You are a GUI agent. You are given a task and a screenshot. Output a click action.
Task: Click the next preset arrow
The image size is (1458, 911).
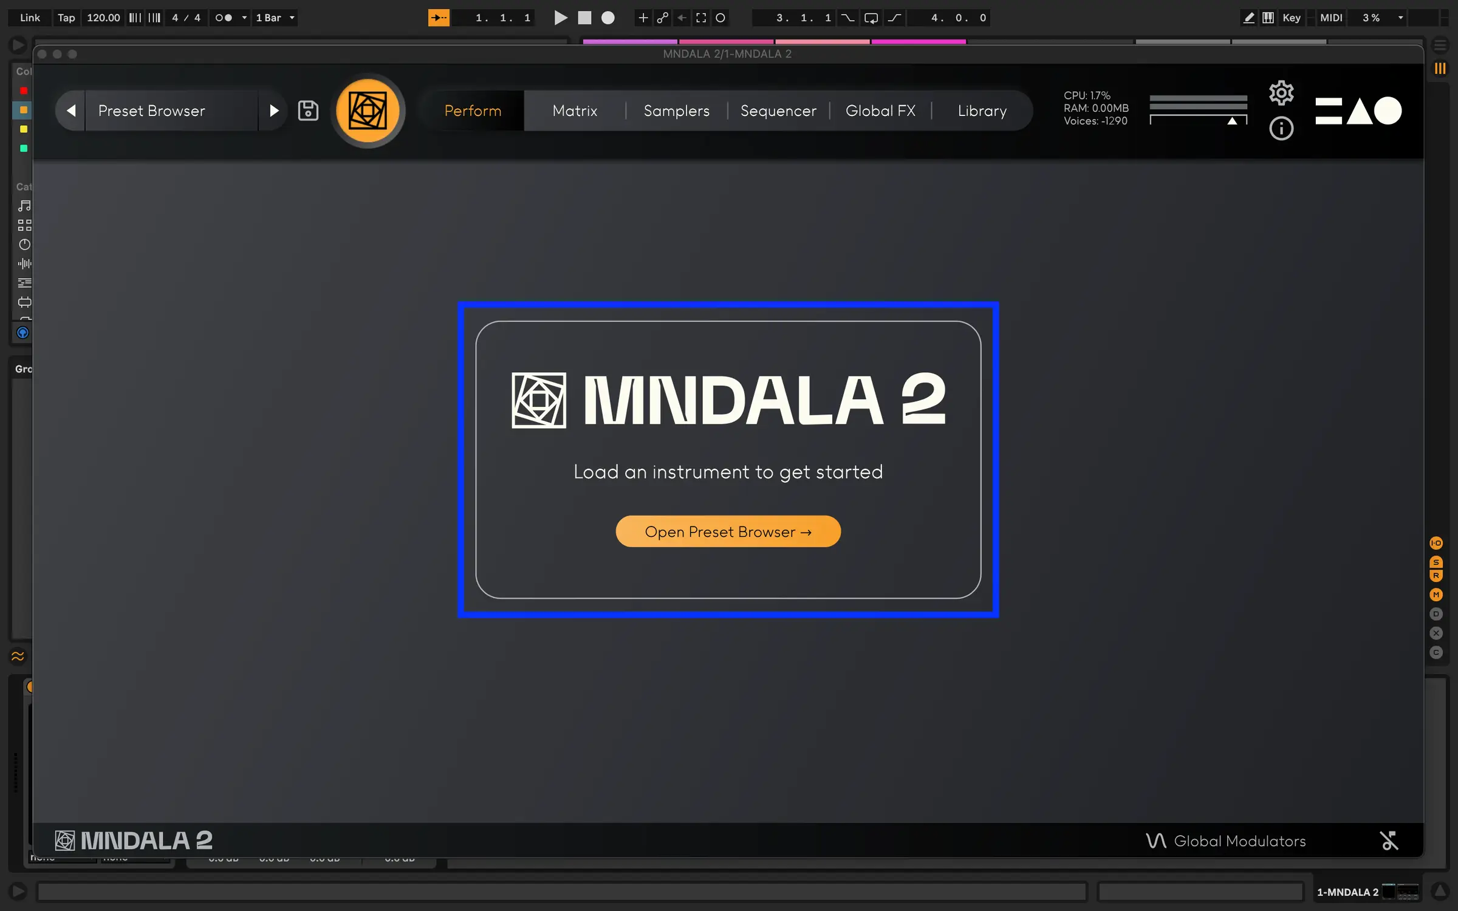(x=274, y=111)
